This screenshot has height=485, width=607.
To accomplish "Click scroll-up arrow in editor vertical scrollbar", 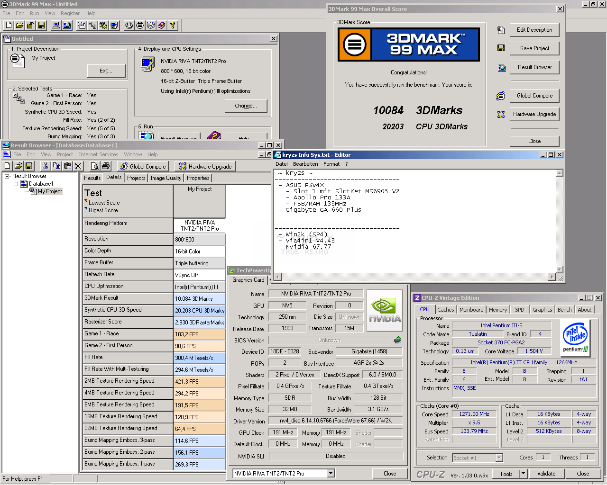I will 559,173.
